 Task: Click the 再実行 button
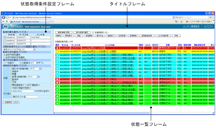tap(59, 36)
